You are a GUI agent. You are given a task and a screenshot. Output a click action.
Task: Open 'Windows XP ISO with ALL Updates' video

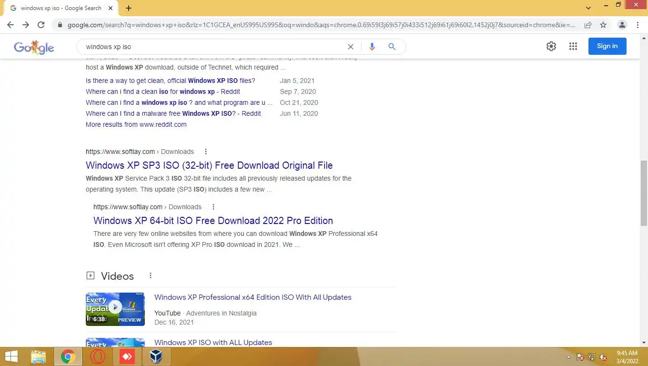click(213, 342)
